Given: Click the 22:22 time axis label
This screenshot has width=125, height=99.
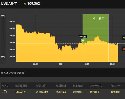Looking at the screenshot, I should click(x=112, y=64).
